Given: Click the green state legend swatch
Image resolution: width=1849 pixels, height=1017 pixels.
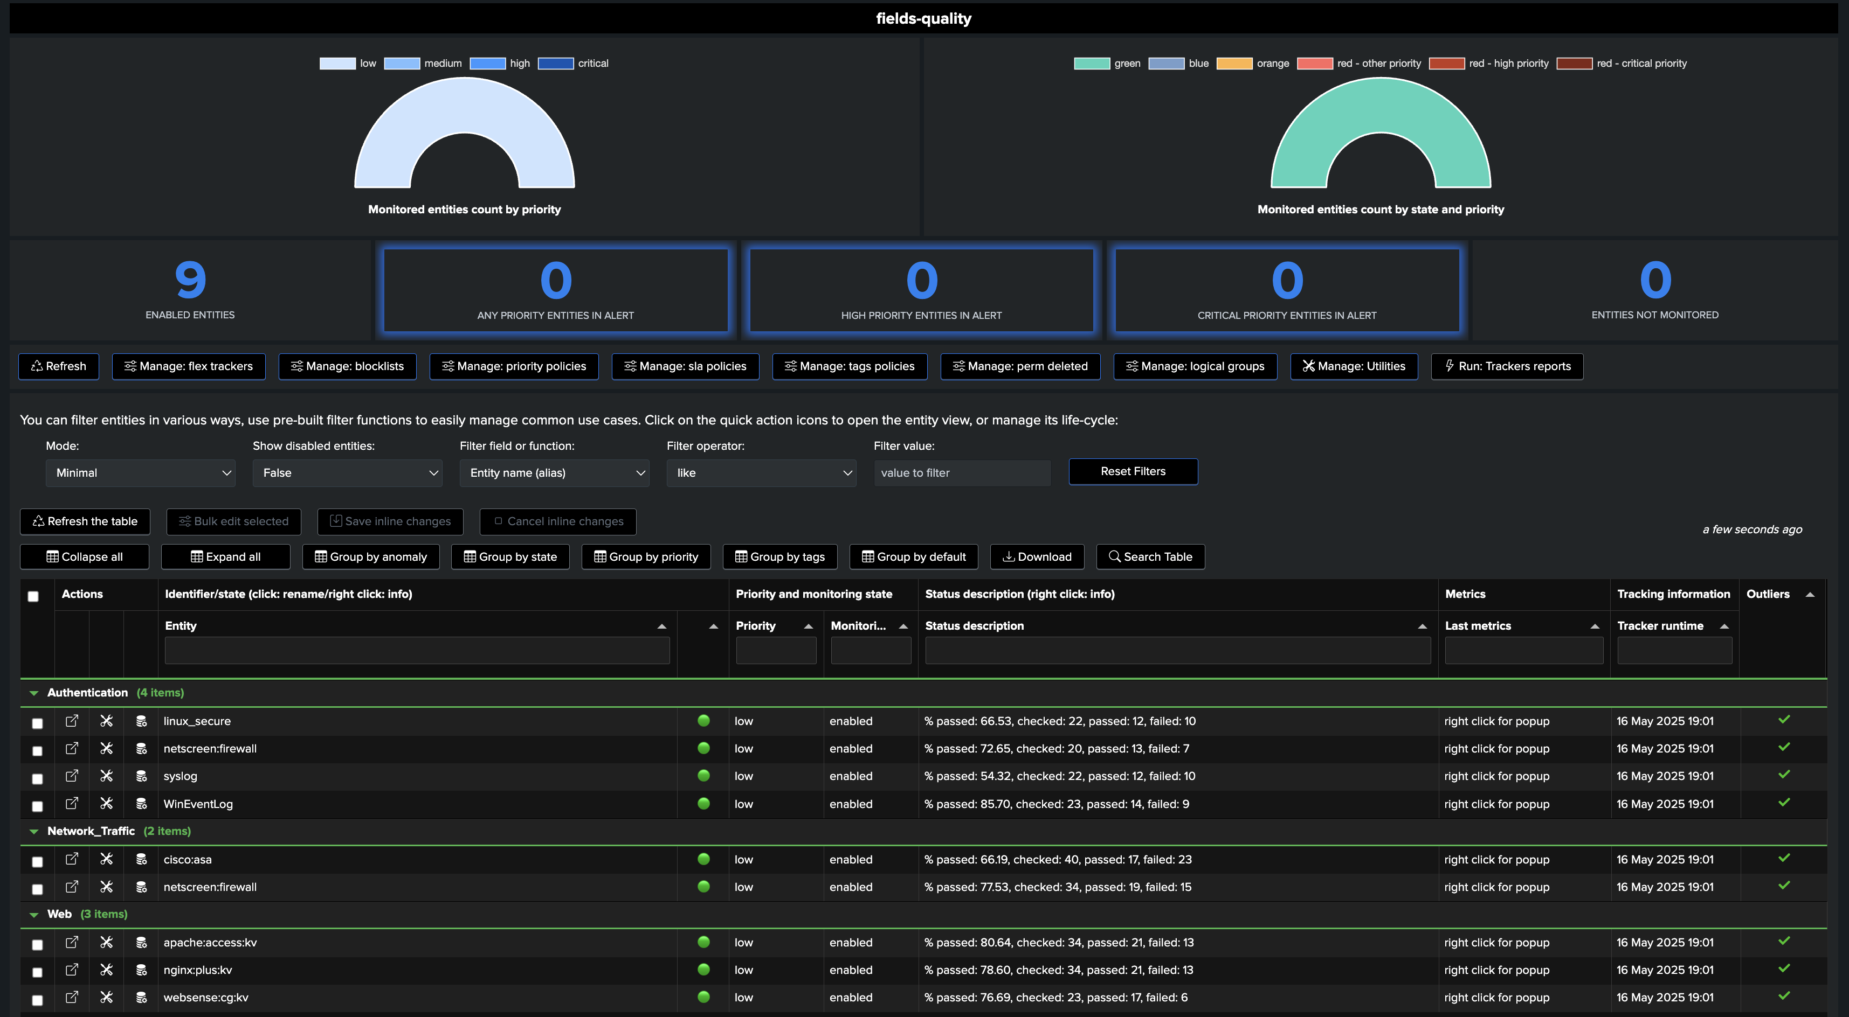Looking at the screenshot, I should [1092, 63].
